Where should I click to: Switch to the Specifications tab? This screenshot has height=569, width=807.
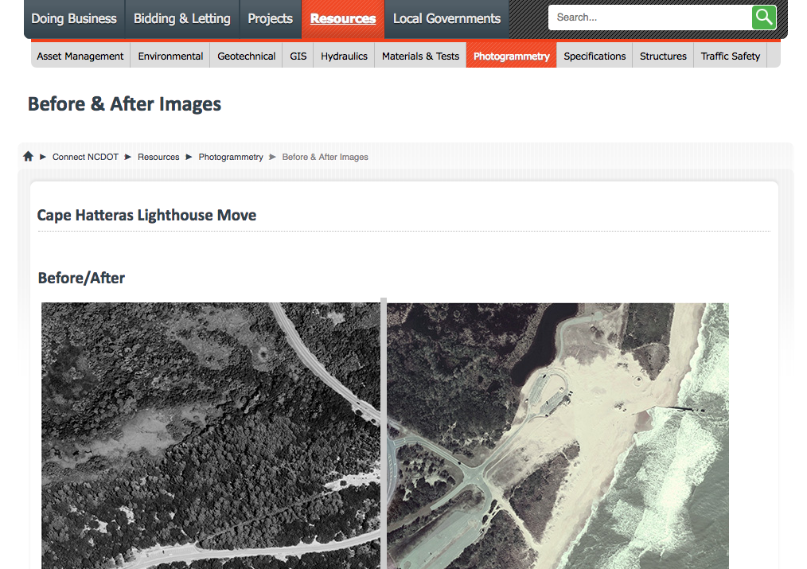tap(595, 56)
